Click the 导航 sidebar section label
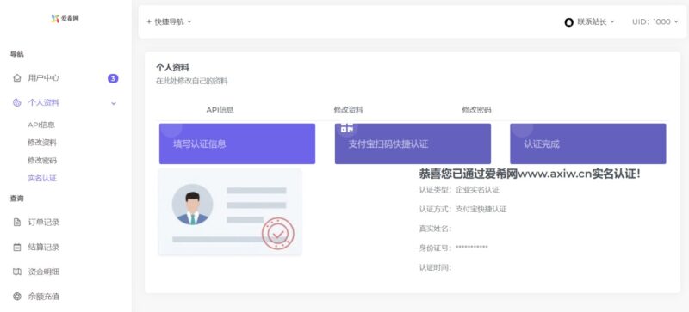Viewport: 689px width, 312px height. coord(17,54)
